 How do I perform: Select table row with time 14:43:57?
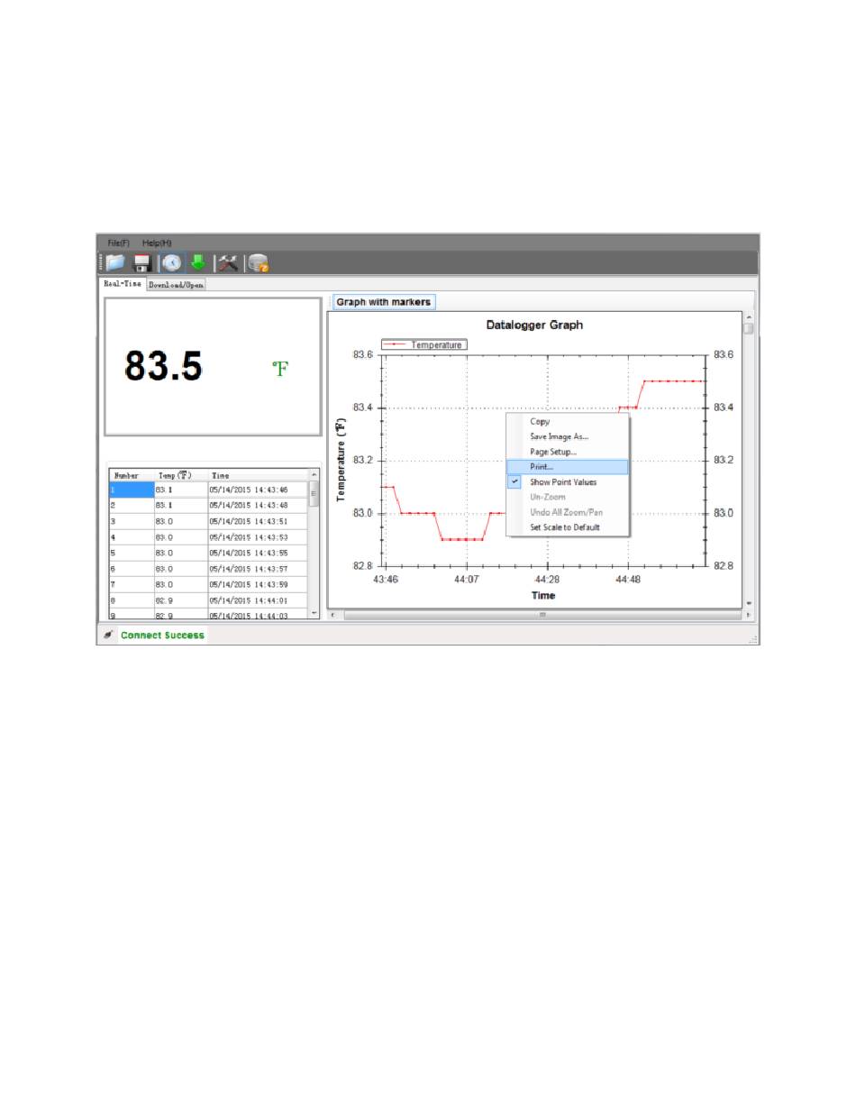coord(209,569)
